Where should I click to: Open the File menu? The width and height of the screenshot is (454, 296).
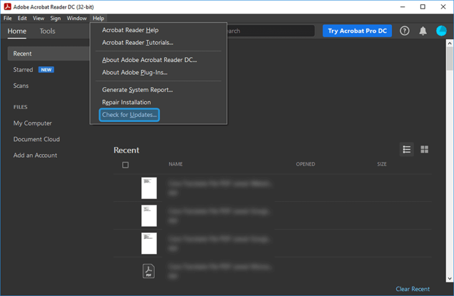pyautogui.click(x=8, y=18)
